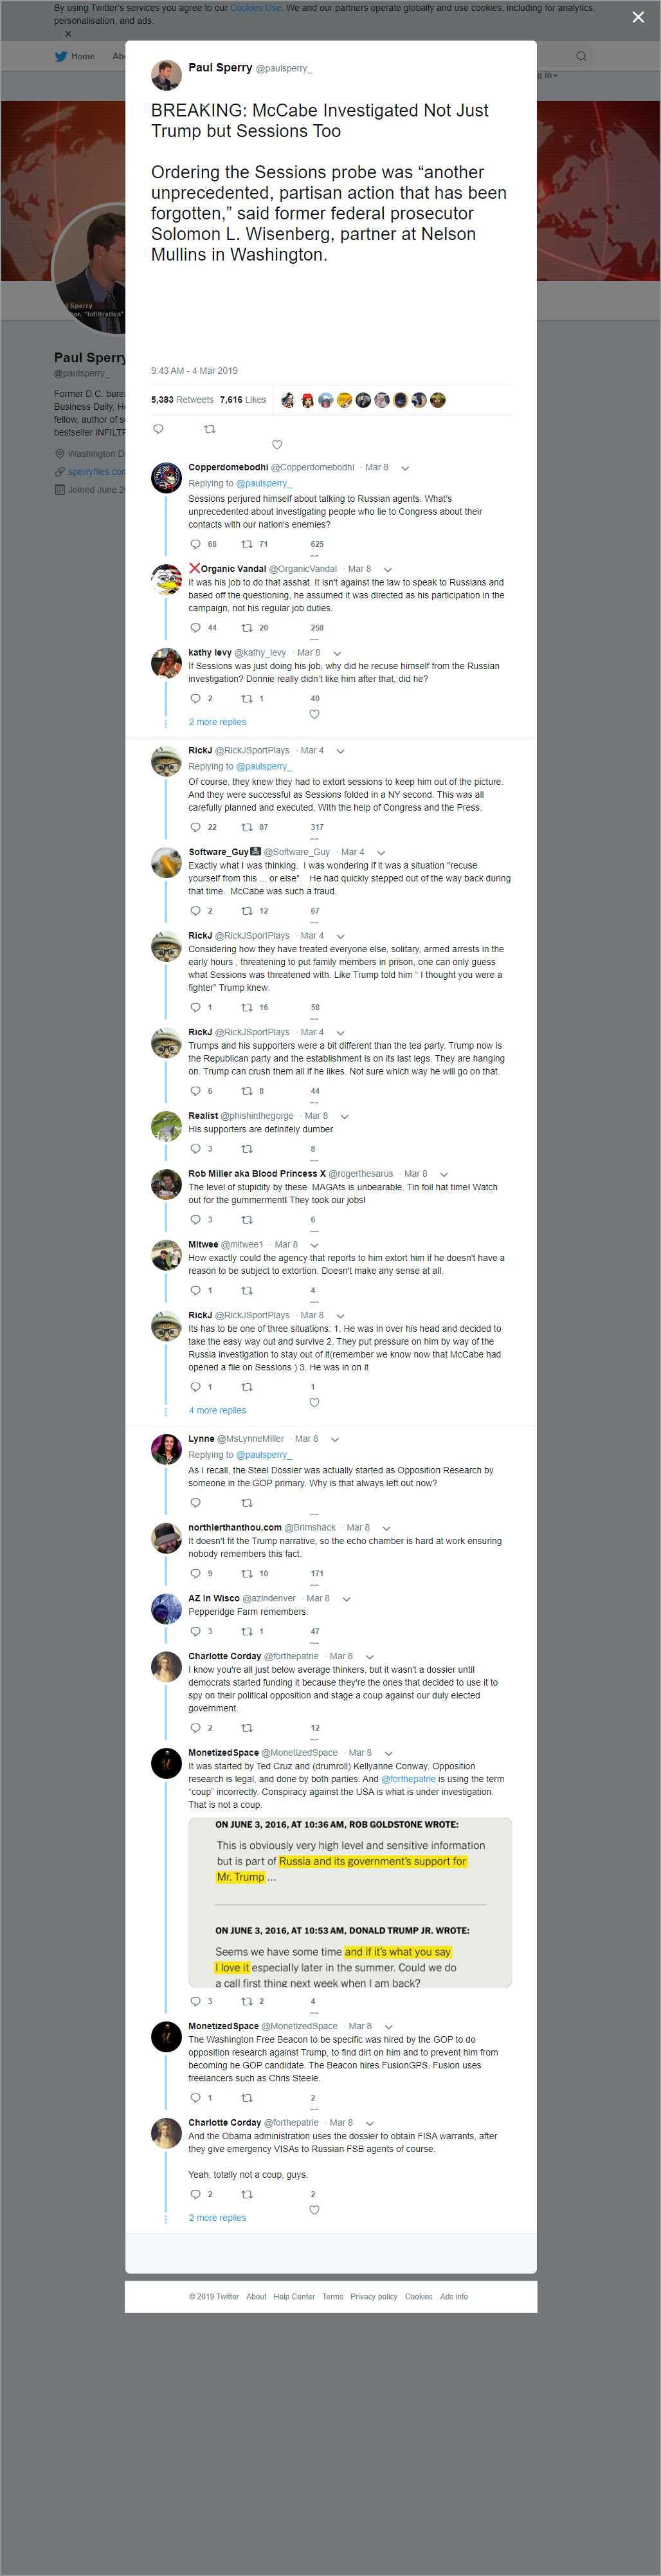661x2576 pixels.
Task: Like Paul Sperry's main tweet with the heart
Action: pyautogui.click(x=277, y=444)
